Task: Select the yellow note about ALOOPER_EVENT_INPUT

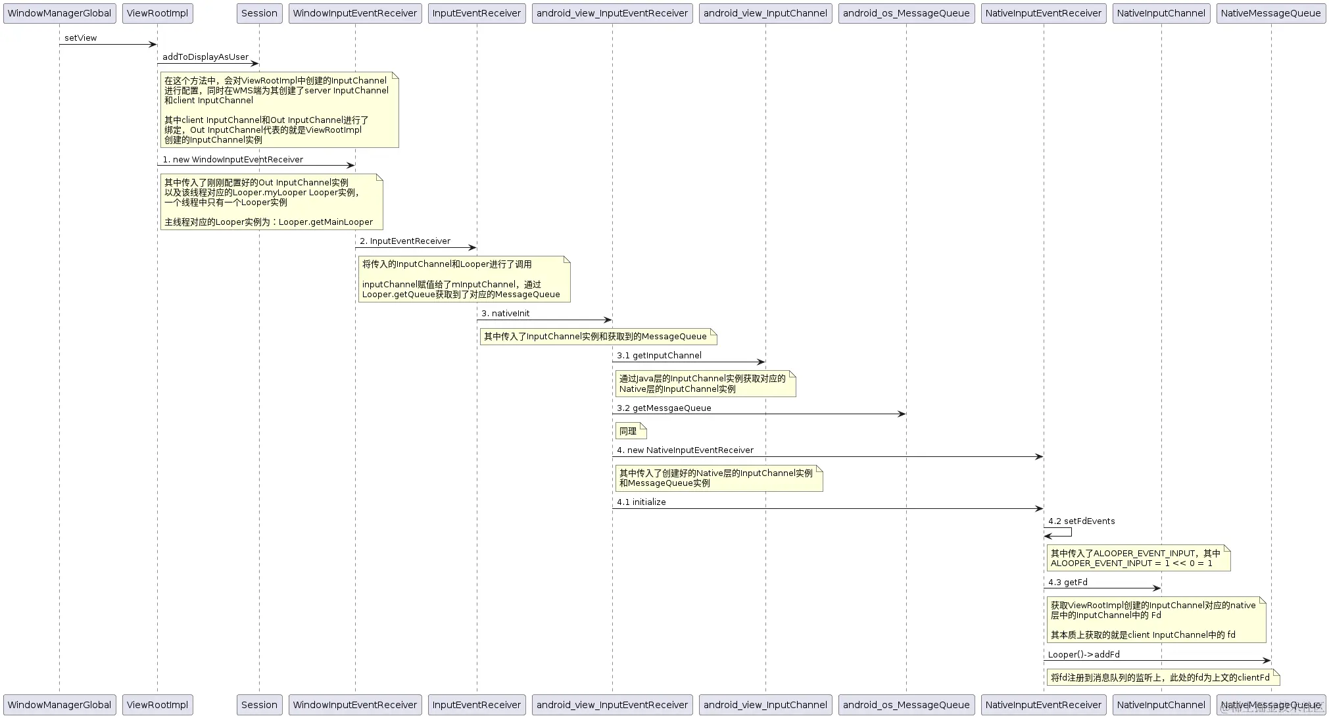Action: (x=1138, y=558)
